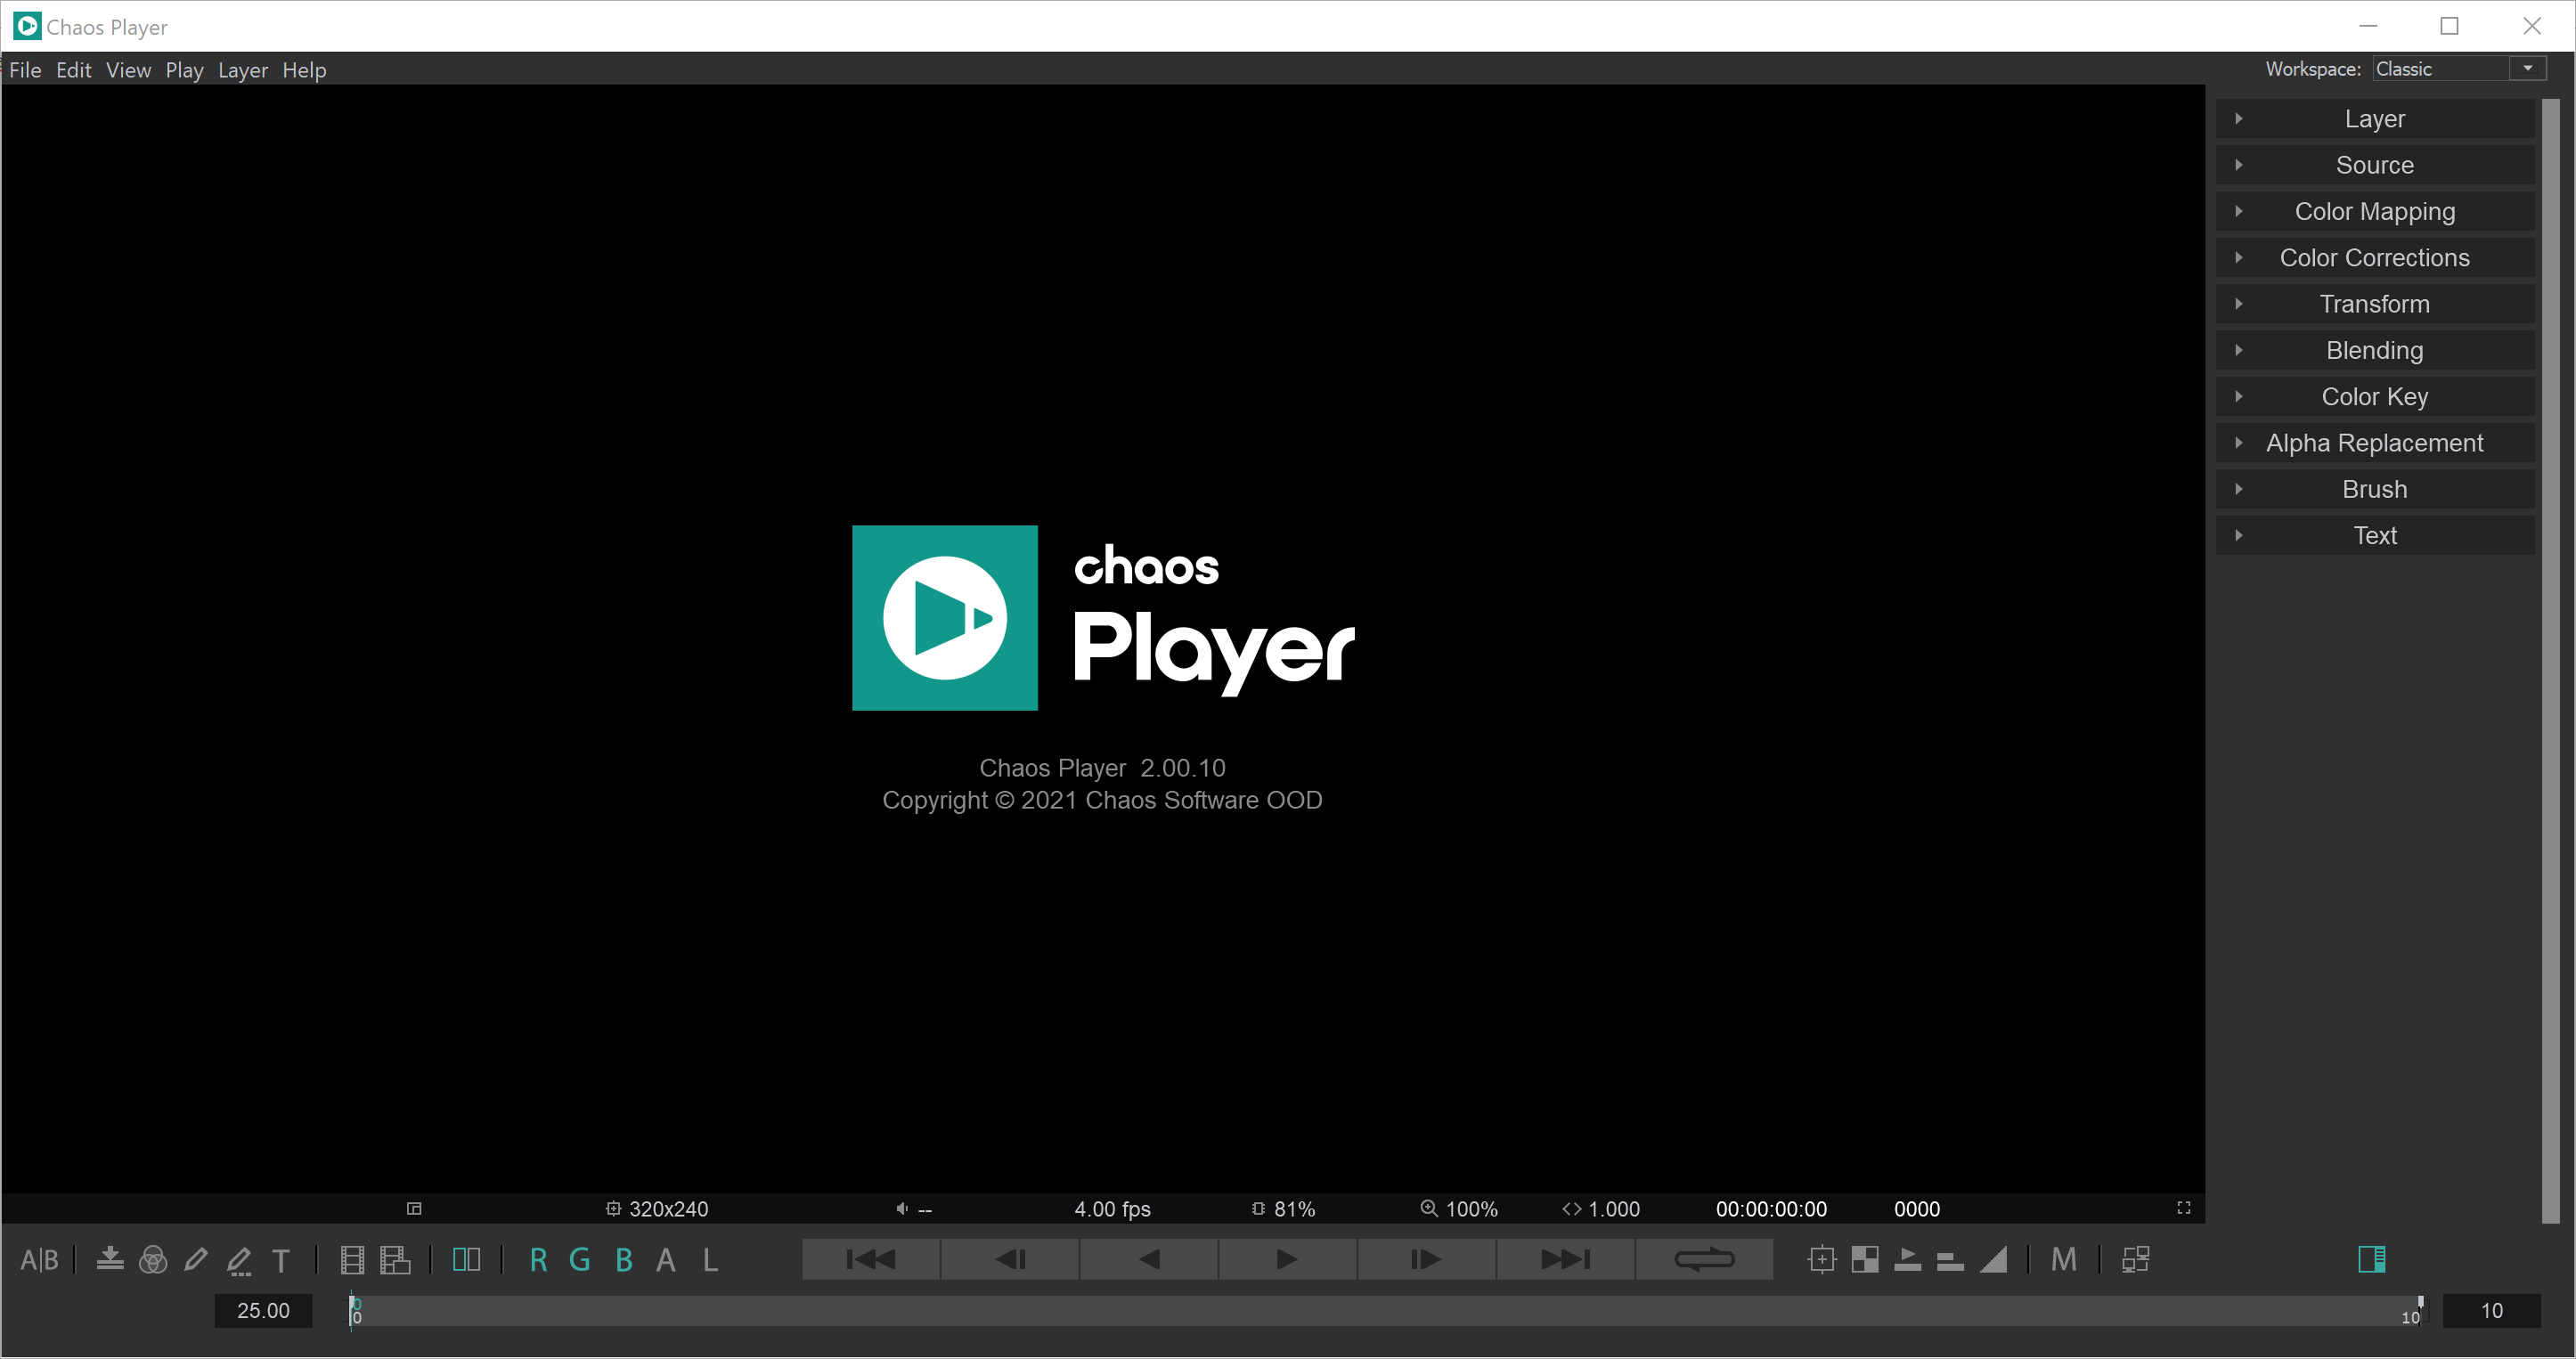Screen dimensions: 2576x1359
Task: Click the checkerboard background icon
Action: 1865,1260
